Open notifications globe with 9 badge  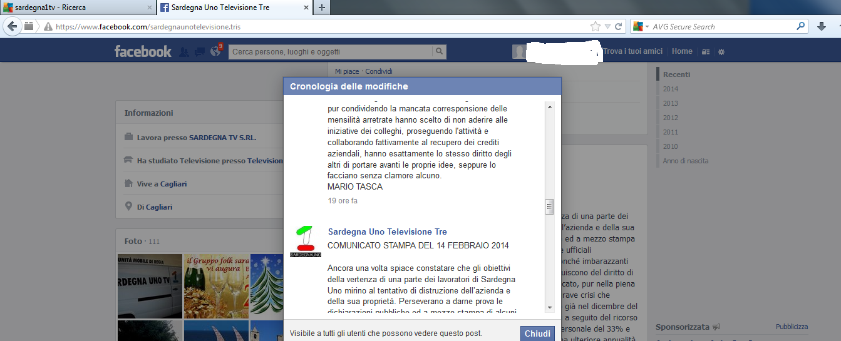pyautogui.click(x=216, y=51)
